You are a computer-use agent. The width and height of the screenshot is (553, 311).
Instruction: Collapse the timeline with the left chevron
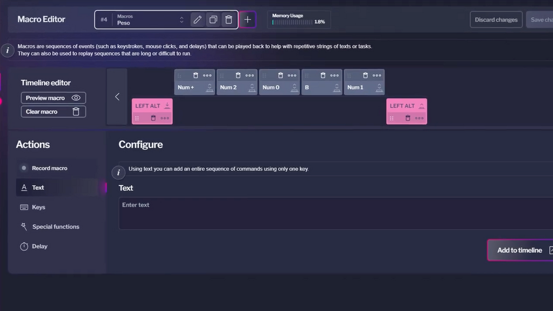pyautogui.click(x=117, y=97)
